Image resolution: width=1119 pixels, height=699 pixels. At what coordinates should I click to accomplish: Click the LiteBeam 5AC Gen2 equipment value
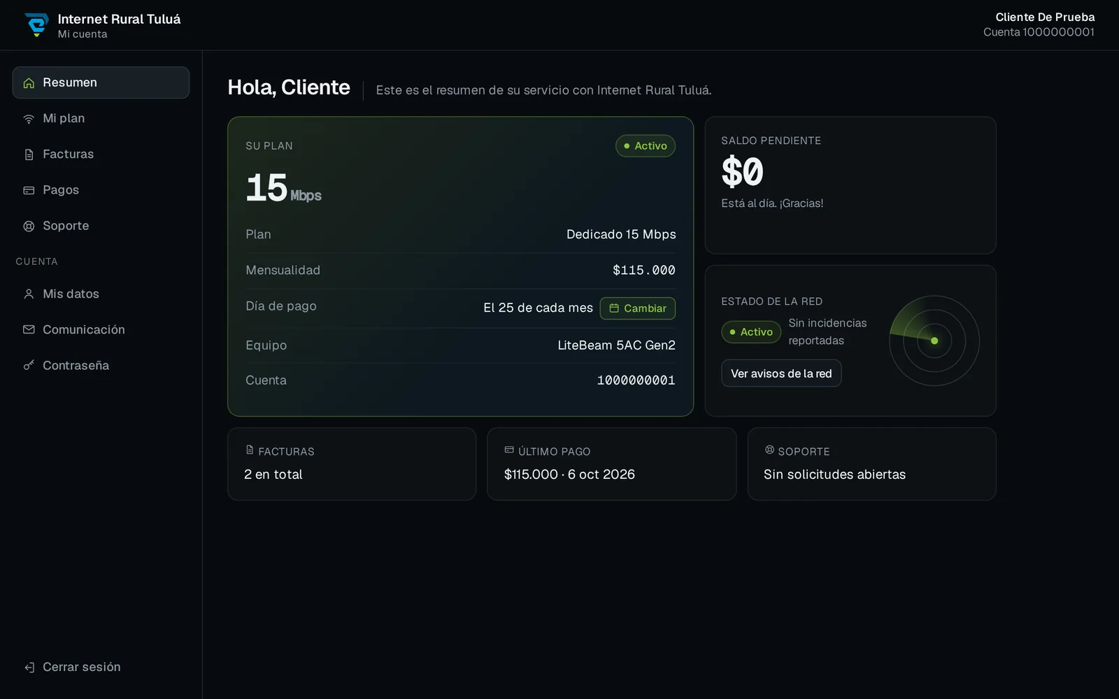pos(616,345)
